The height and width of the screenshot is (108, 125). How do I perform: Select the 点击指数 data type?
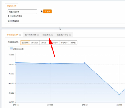pyautogui.click(x=35, y=43)
